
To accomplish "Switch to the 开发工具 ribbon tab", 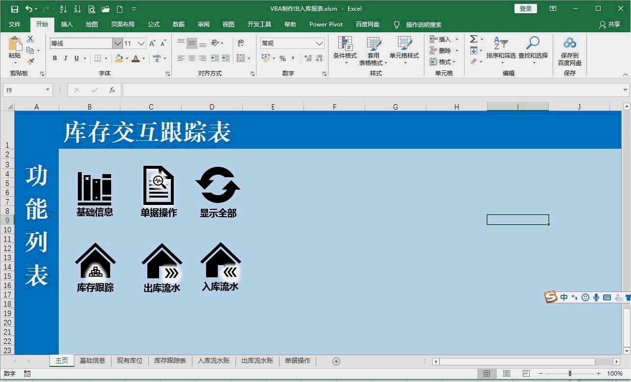I will click(x=259, y=24).
